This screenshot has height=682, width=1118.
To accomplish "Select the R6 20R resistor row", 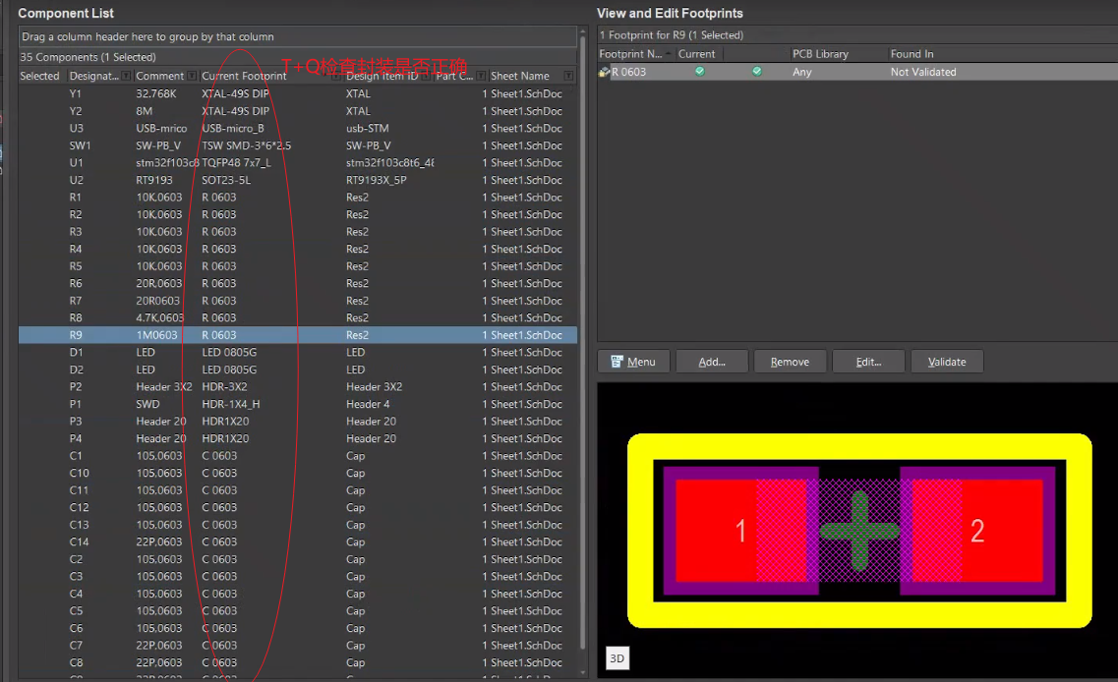I will 297,284.
